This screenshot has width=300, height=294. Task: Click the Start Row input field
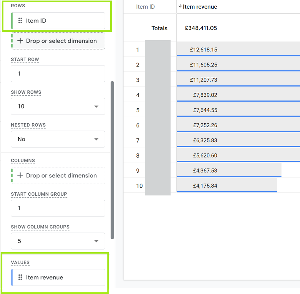58,73
